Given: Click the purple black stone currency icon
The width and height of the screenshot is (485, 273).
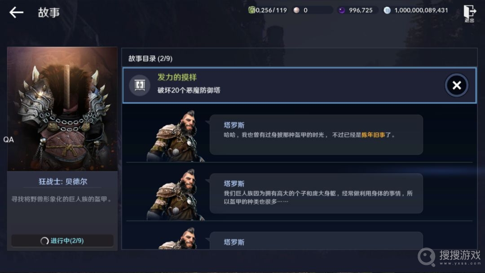Looking at the screenshot, I should (342, 10).
